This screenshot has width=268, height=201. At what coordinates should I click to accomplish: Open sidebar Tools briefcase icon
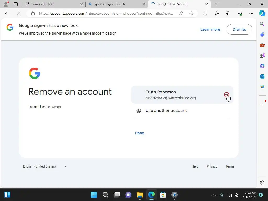click(262, 45)
